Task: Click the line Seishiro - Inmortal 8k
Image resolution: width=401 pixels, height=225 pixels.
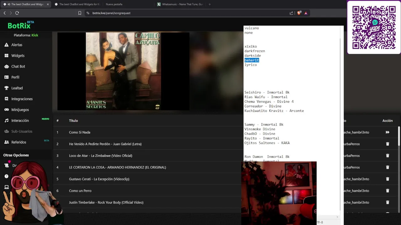Action: tap(267, 92)
